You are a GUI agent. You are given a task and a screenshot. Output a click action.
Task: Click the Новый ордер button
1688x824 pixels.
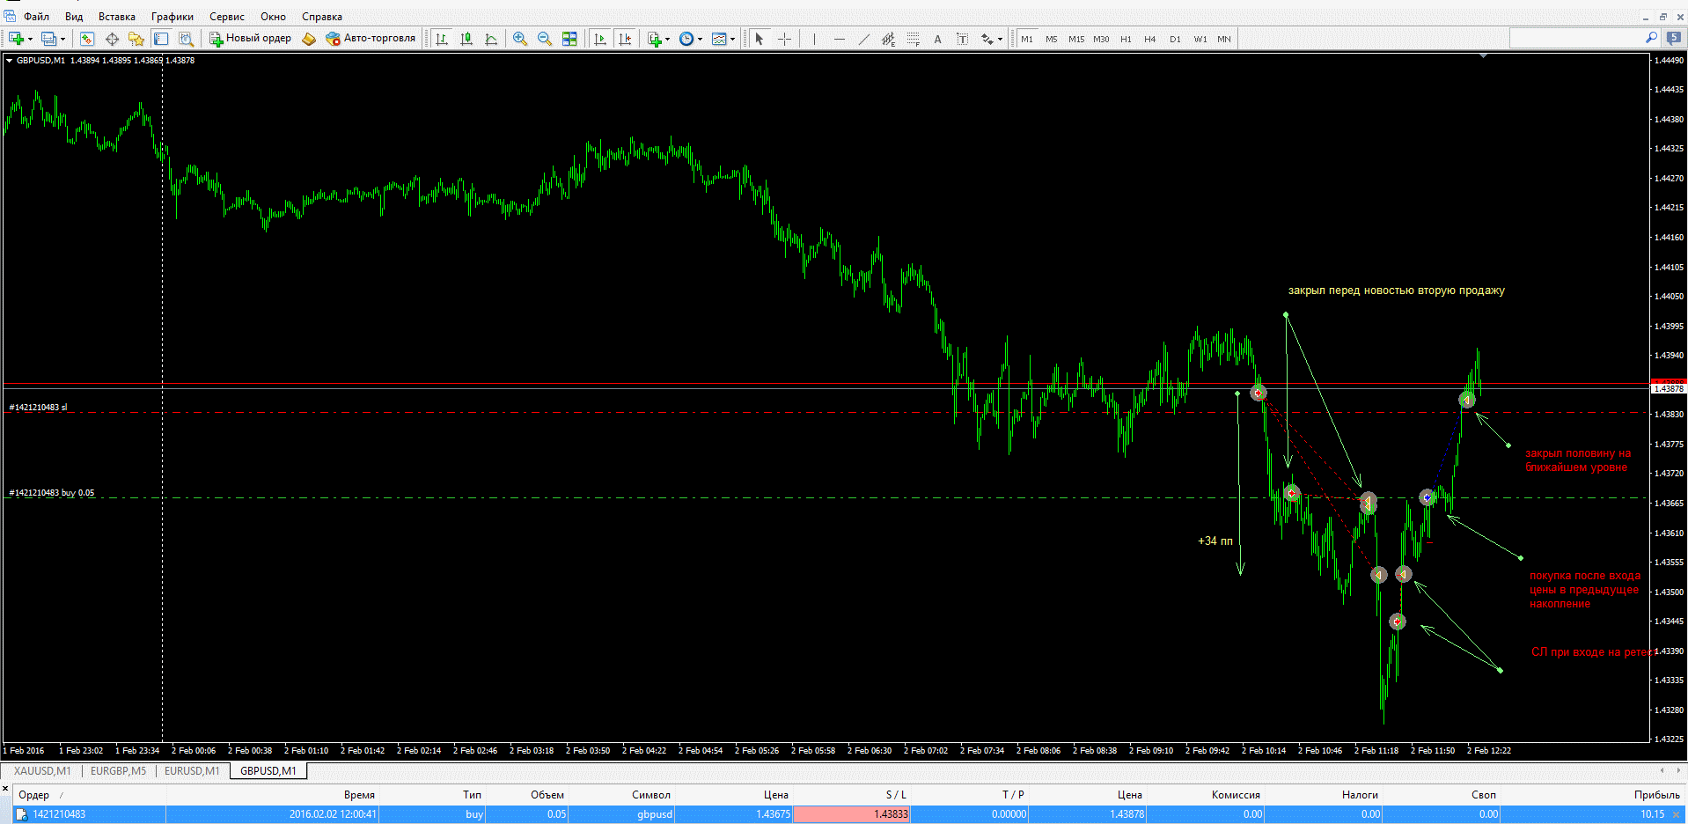point(250,39)
